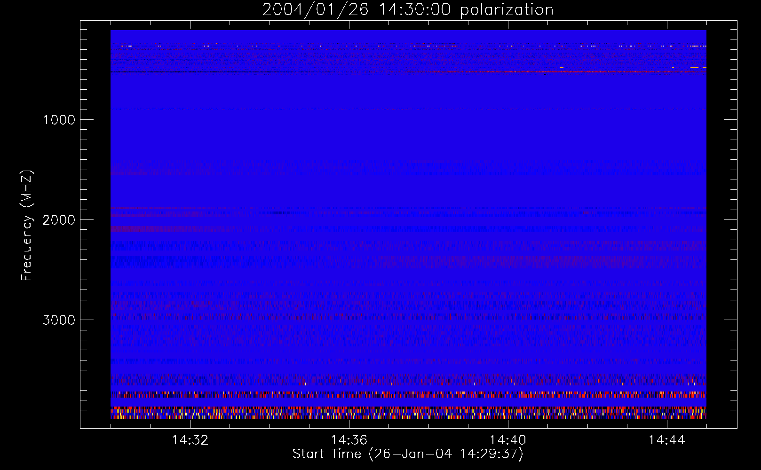Click the 1000 frequency tick label
The width and height of the screenshot is (761, 470).
tap(59, 120)
